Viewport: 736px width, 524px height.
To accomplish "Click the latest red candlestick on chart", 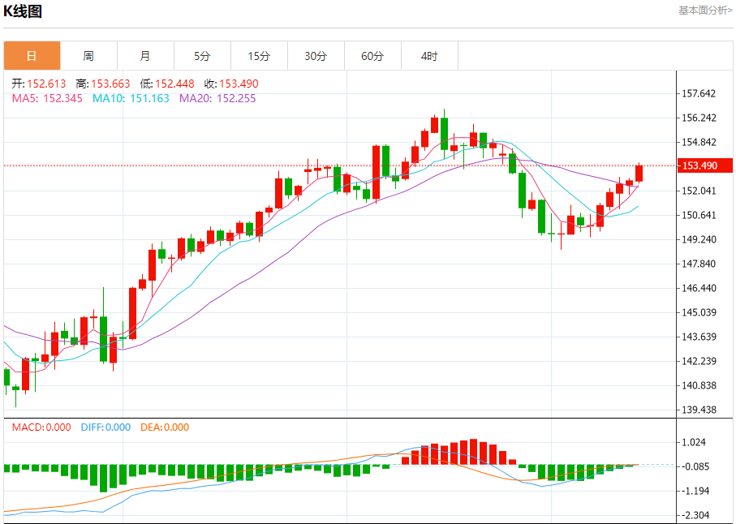I will (639, 173).
